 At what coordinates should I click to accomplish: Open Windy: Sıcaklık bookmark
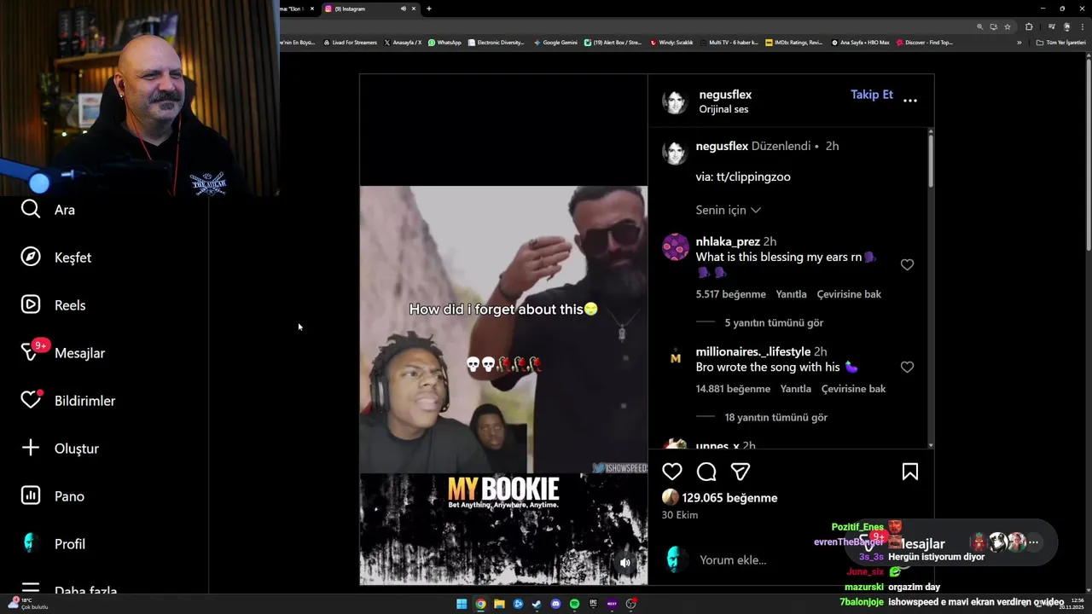click(671, 43)
